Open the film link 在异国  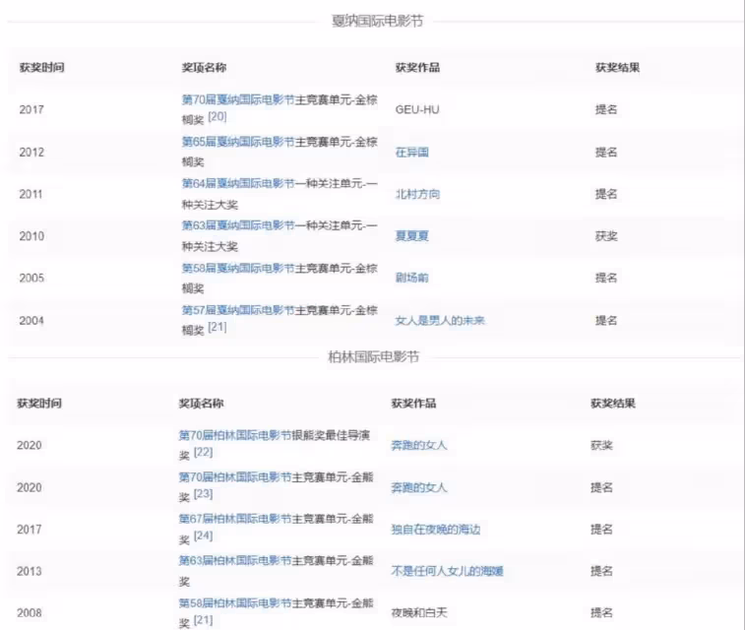click(412, 152)
